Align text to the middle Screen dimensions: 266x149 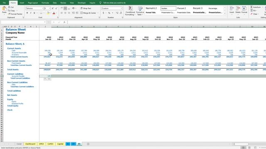[x=65, y=8]
